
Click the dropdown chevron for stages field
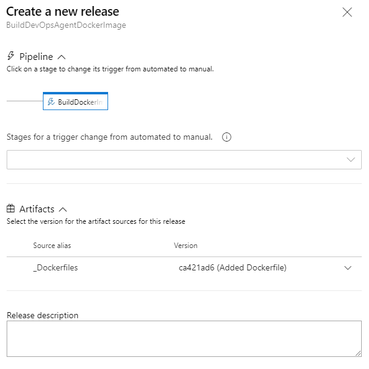point(351,160)
